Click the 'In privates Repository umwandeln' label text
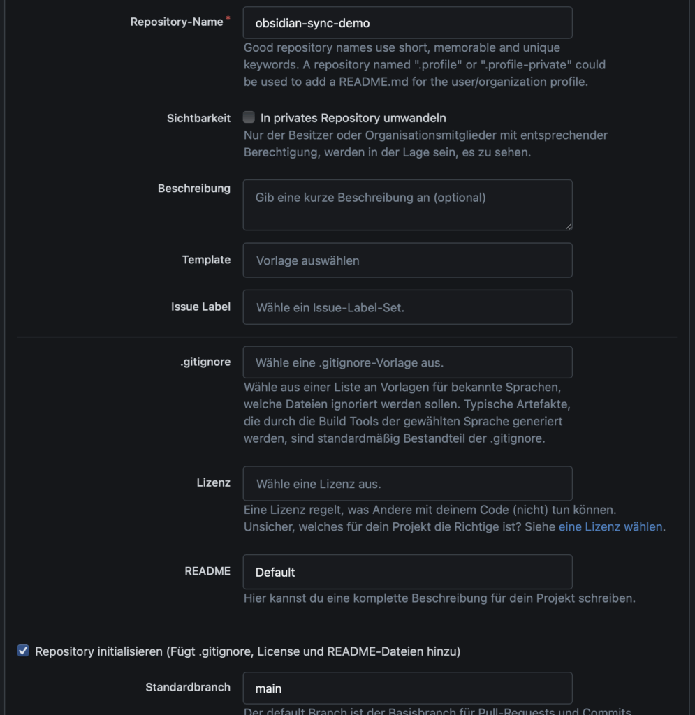Image resolution: width=695 pixels, height=715 pixels. point(353,118)
